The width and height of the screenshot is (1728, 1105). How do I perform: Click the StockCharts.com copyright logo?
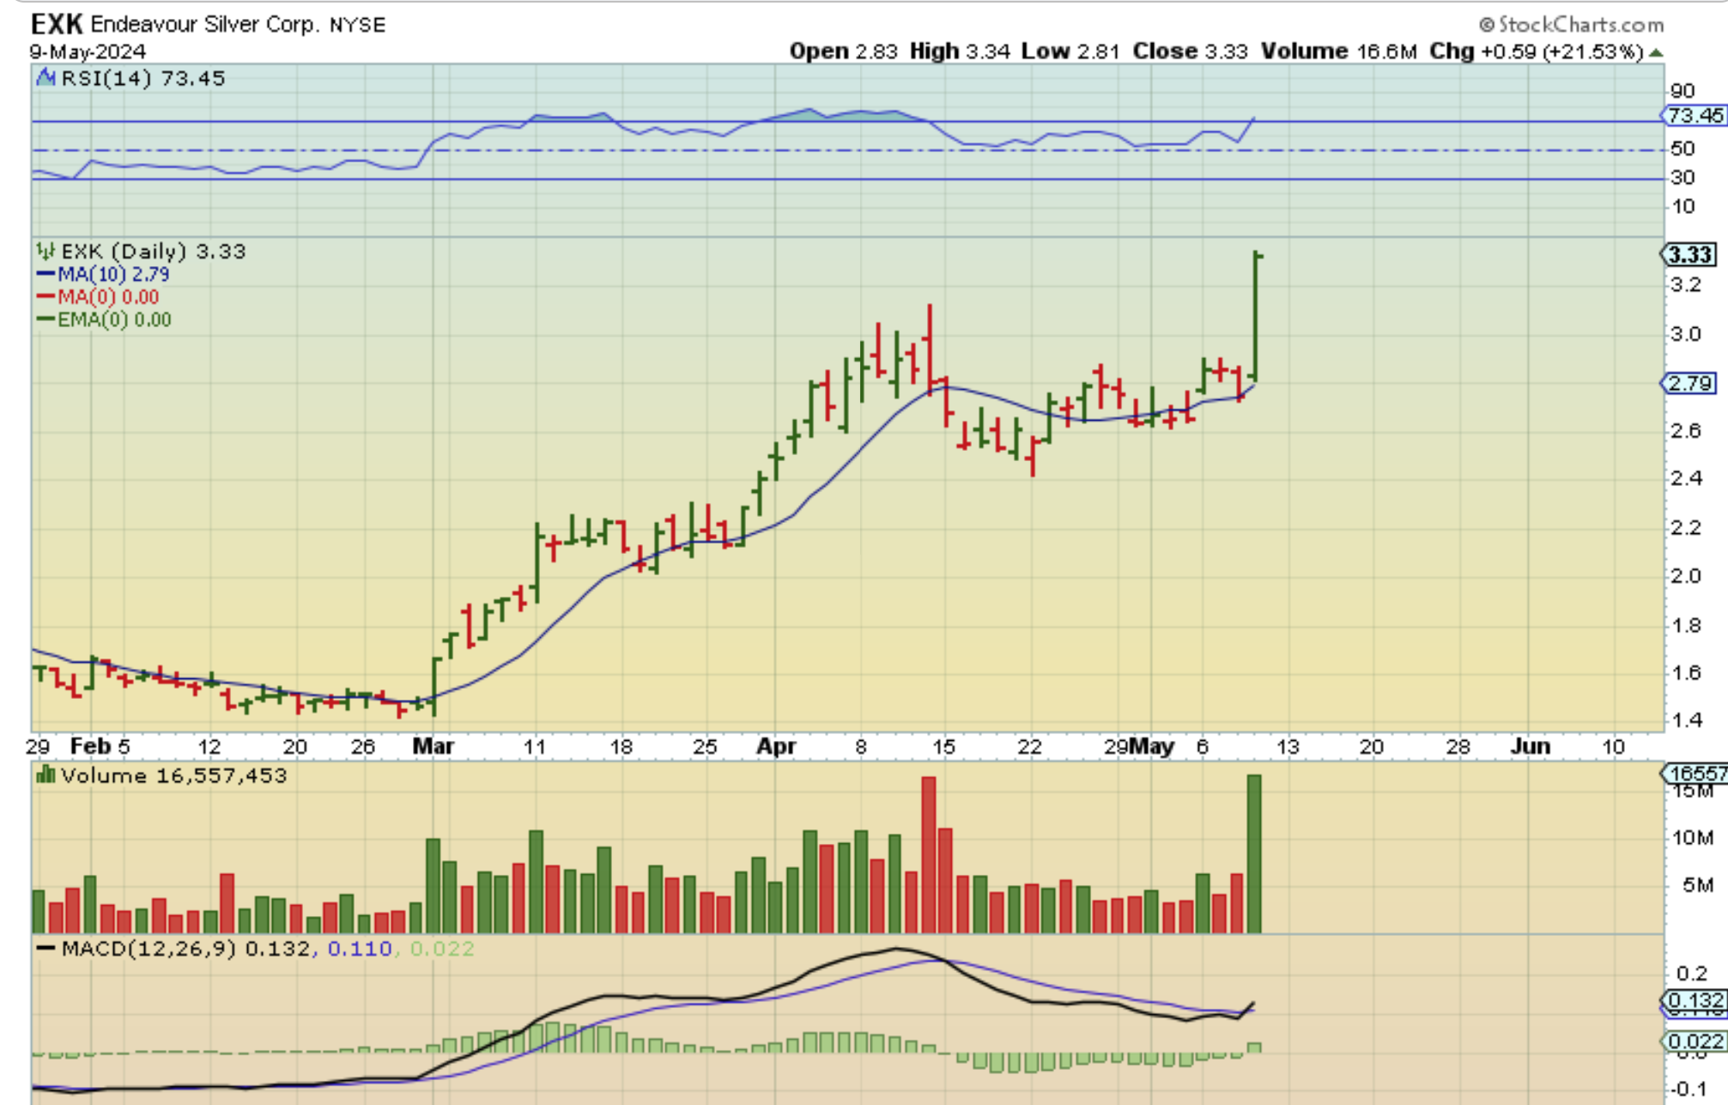coord(1572,25)
